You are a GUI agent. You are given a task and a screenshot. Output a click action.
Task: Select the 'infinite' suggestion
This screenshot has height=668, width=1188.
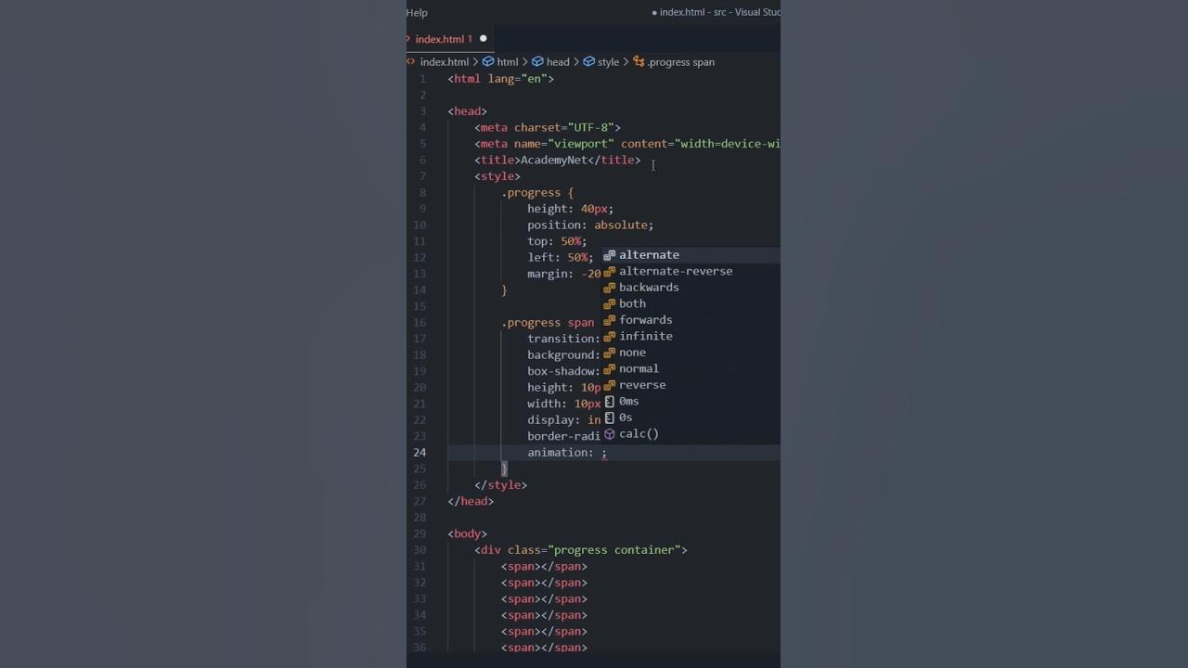pyautogui.click(x=691, y=336)
